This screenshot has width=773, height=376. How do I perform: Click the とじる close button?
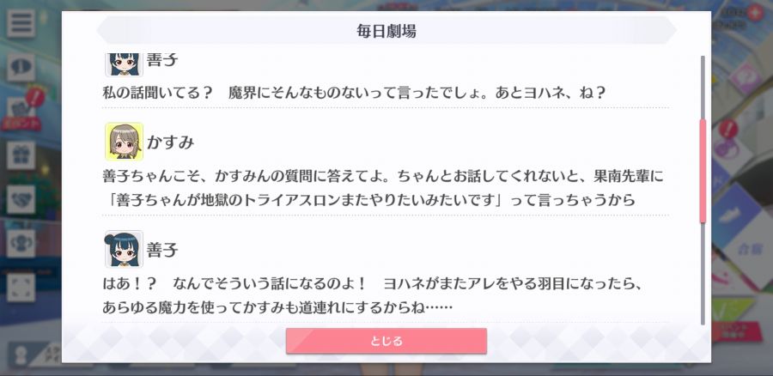(x=386, y=341)
